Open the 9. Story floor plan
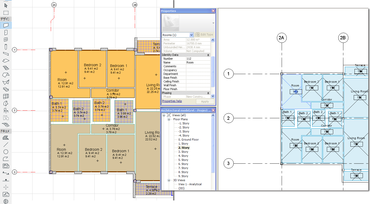This screenshot has width=371, height=204. click(x=183, y=176)
